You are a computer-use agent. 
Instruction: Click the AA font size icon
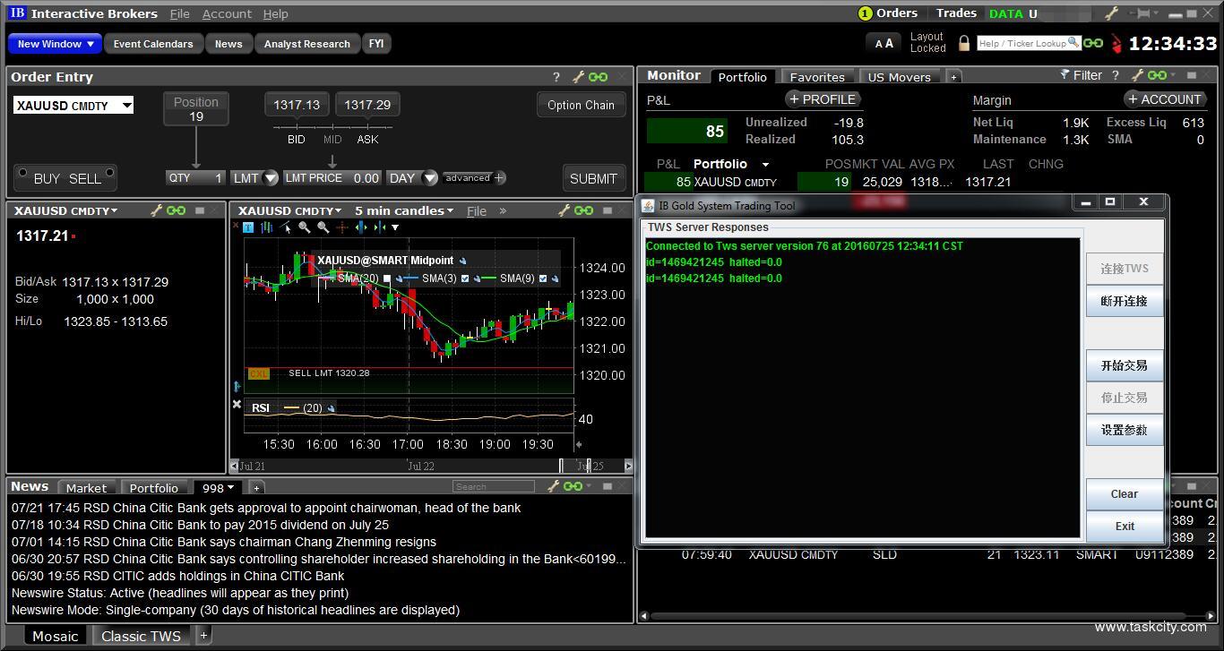point(884,43)
